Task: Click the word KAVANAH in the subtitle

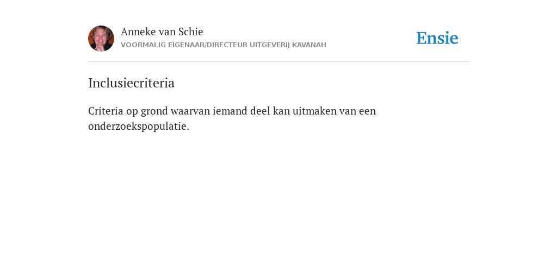Action: (x=309, y=45)
